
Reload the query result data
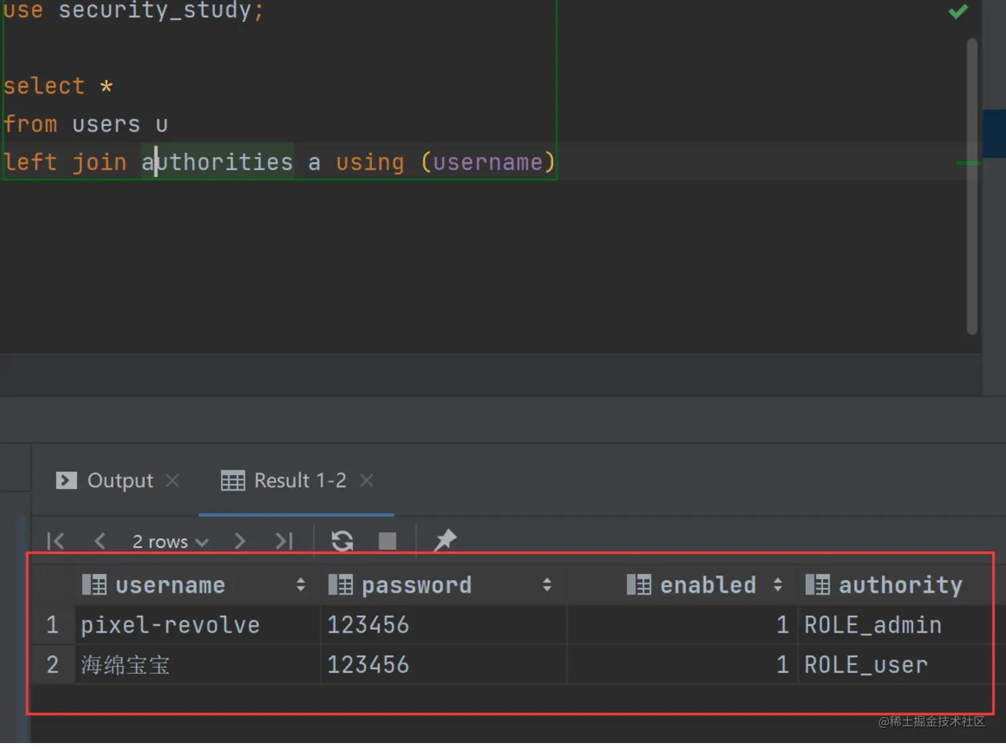pos(342,541)
